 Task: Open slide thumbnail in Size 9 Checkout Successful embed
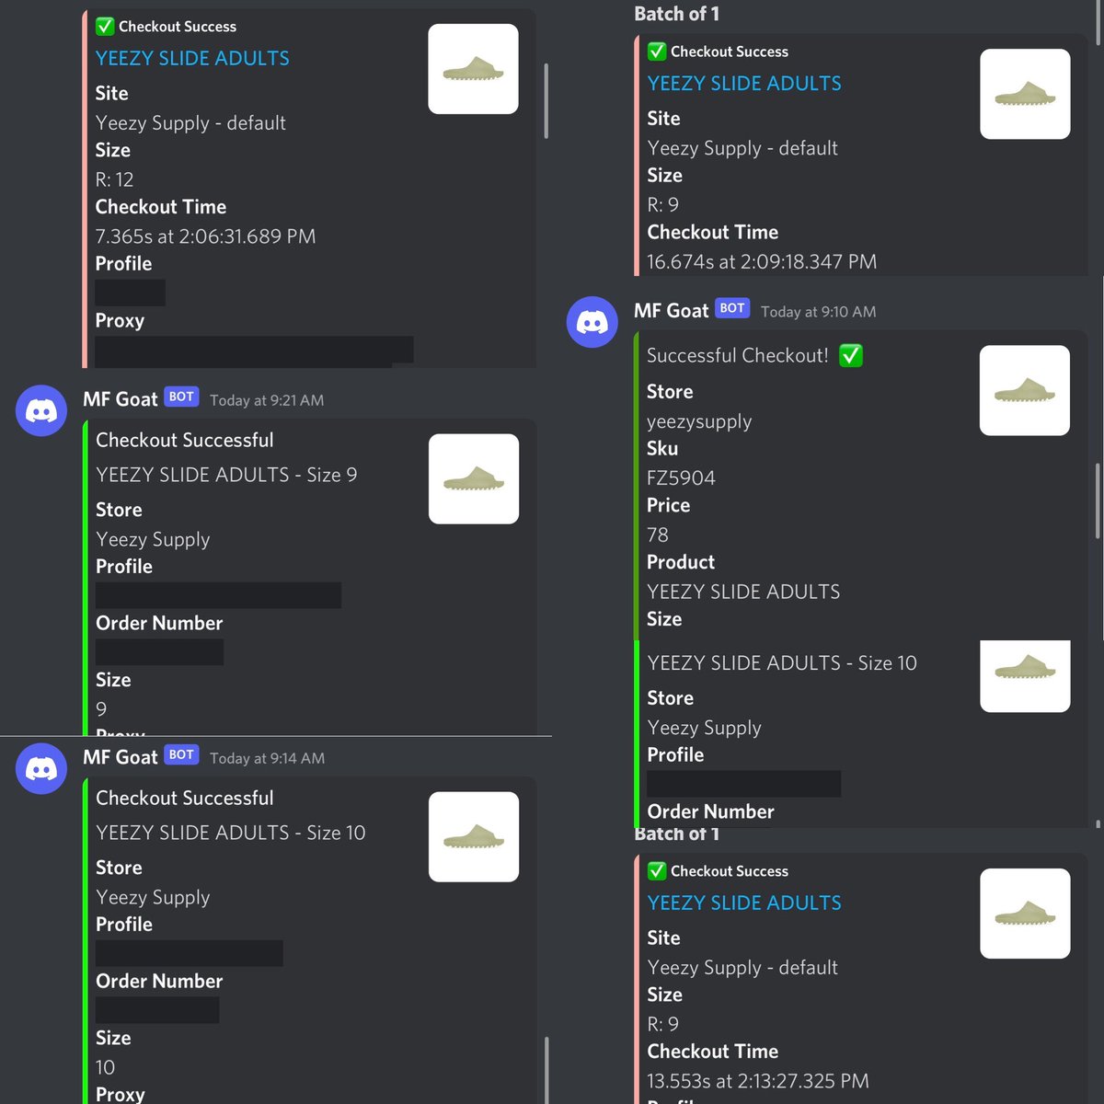pos(474,479)
